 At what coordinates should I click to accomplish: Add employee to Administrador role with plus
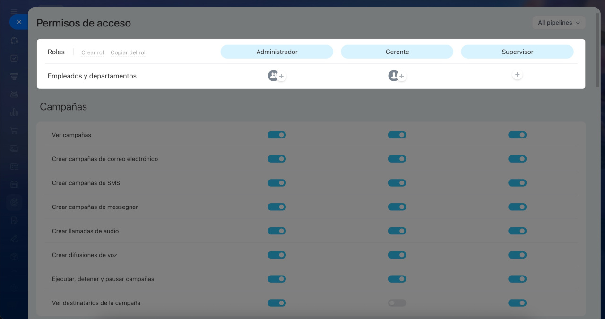(281, 76)
